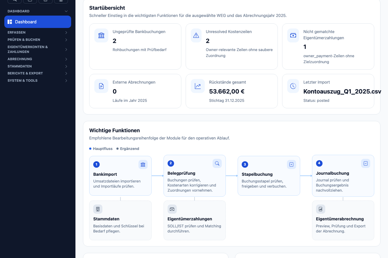Click the Hauptfluss legend entry
388x258 pixels.
pos(101,149)
